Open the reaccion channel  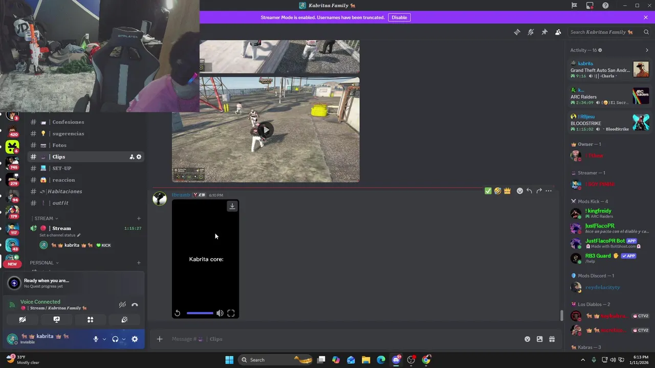click(86, 180)
